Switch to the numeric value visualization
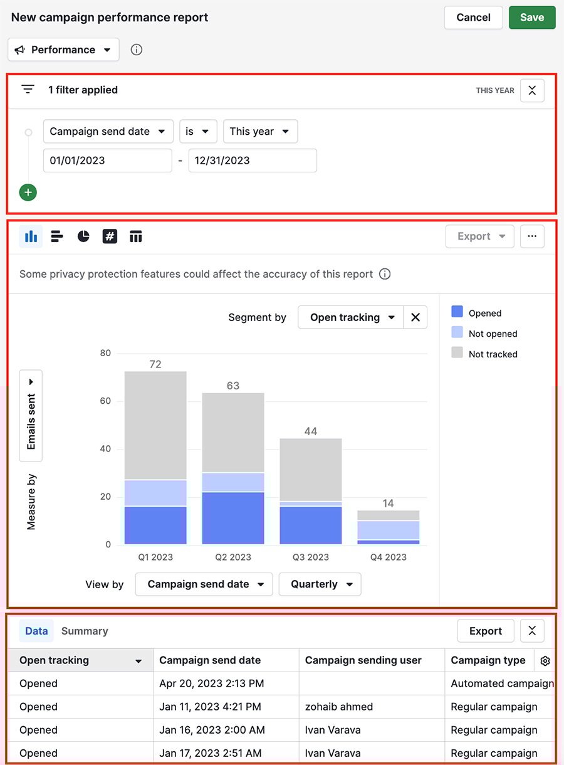The width and height of the screenshot is (564, 765). (x=110, y=236)
